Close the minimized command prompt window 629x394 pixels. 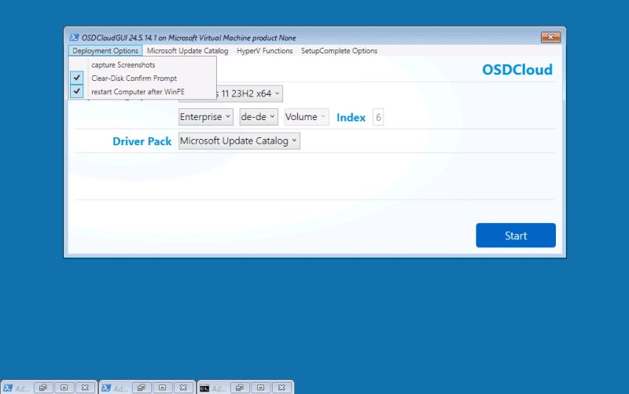(281, 388)
